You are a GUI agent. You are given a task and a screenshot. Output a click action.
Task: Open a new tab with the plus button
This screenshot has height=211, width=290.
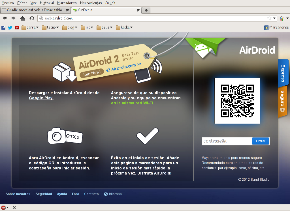pos(146,10)
